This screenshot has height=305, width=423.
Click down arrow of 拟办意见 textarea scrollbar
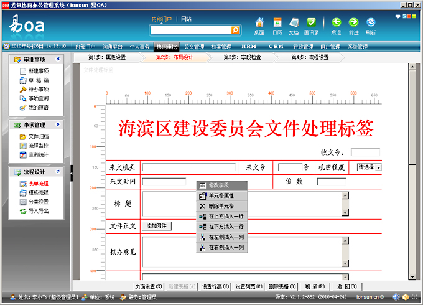click(345, 263)
